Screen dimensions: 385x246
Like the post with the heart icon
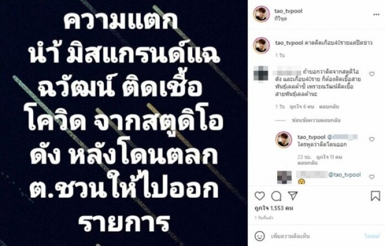pyautogui.click(x=260, y=196)
